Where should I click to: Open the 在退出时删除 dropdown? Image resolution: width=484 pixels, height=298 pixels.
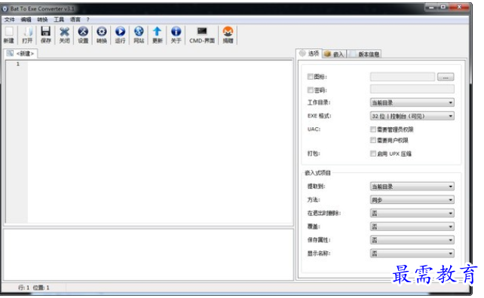pyautogui.click(x=412, y=213)
